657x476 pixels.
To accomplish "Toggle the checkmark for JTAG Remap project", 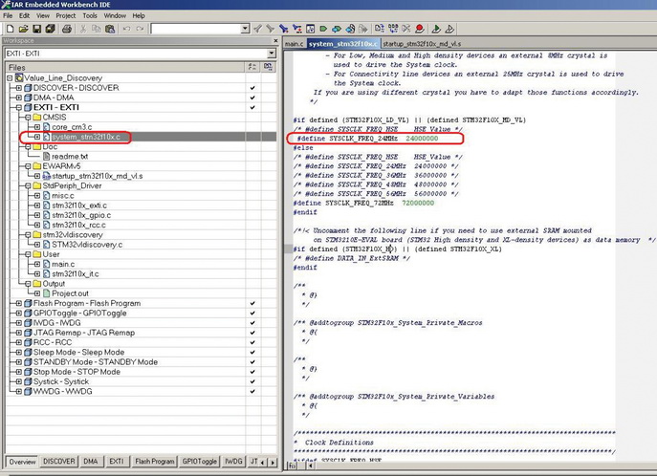I will click(x=252, y=333).
